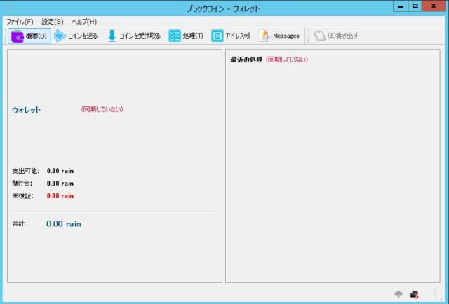
Task: Click the cloud sync status icon
Action: click(398, 294)
